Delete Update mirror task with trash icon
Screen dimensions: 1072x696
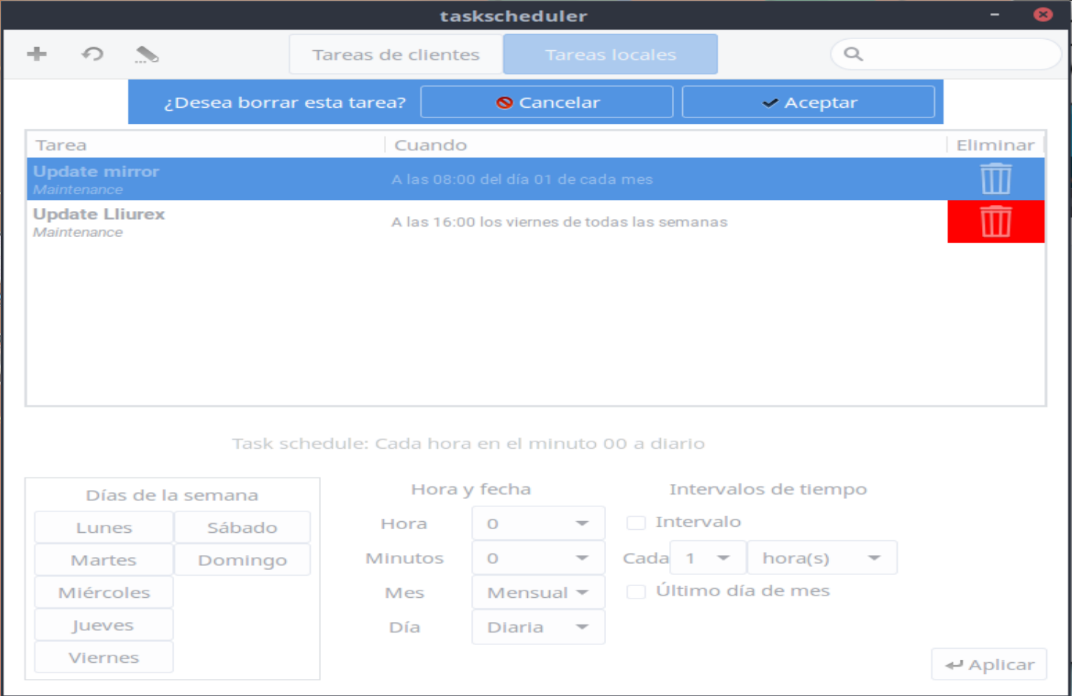click(995, 179)
